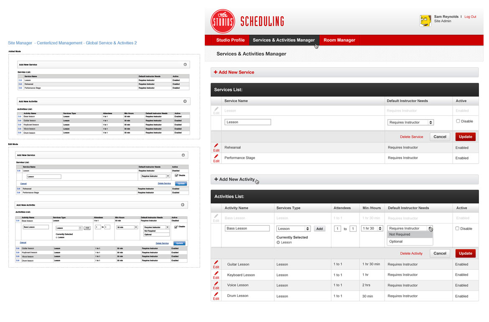
Task: Pick Not Required in the wireframe dropdown list
Action: 156,231
